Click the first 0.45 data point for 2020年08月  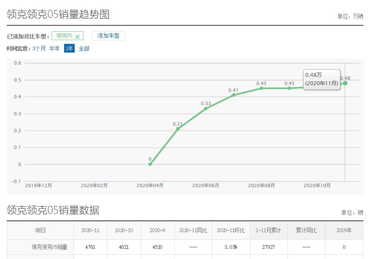[x=261, y=88]
